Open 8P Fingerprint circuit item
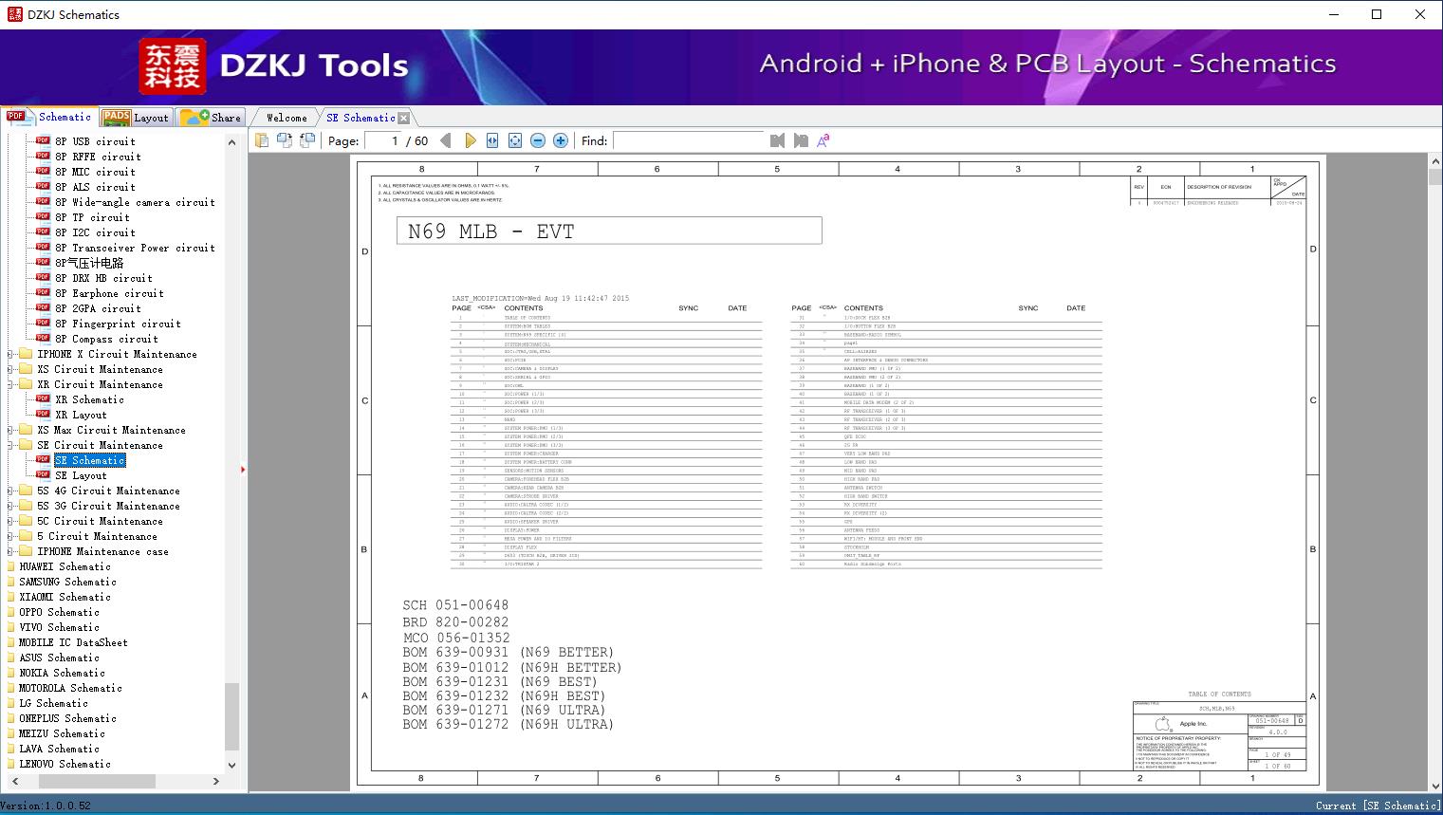Screen dimensions: 1443x815 tap(118, 324)
